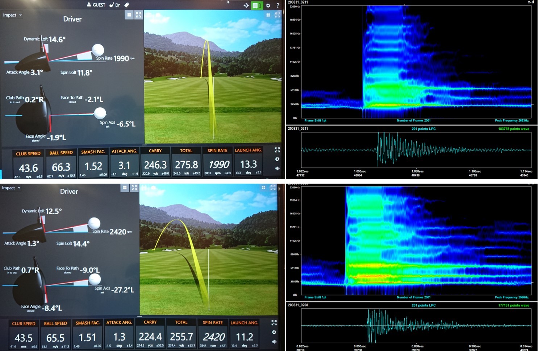
Task: Select the top CARRY 246.3 data tile
Action: click(155, 162)
